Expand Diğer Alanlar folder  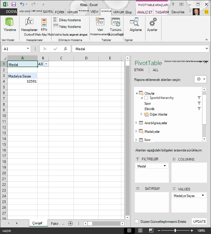coord(141,114)
